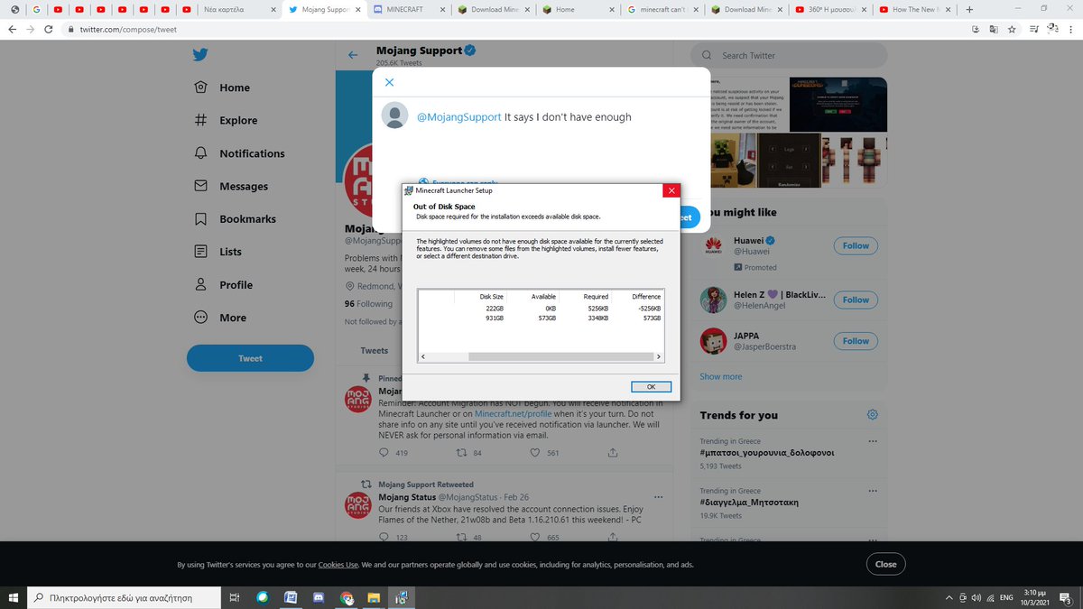Click right arrow of volume list scrollbar
The width and height of the screenshot is (1083, 609).
659,357
